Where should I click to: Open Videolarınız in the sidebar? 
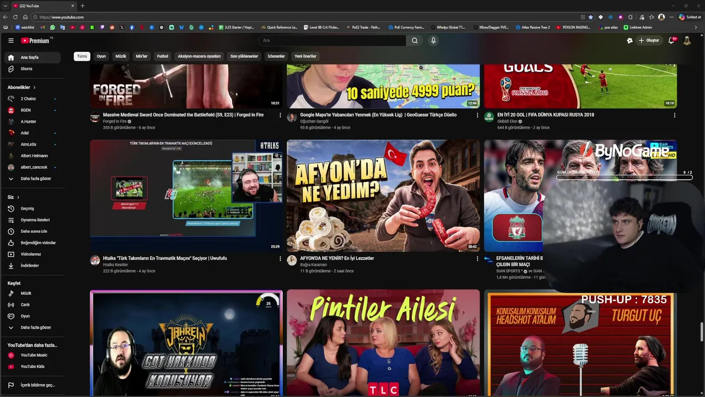click(33, 254)
